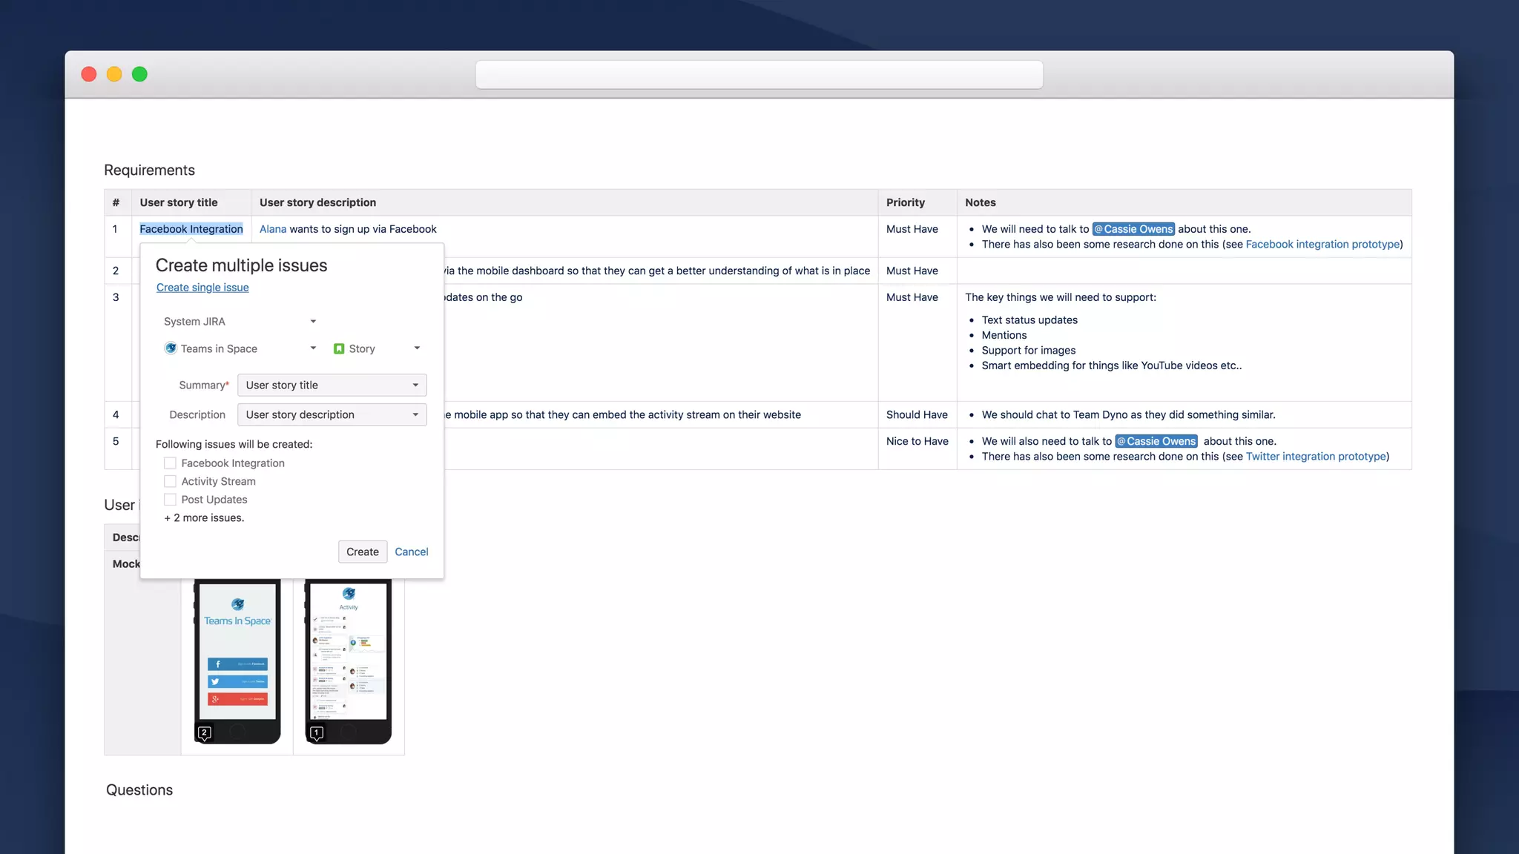This screenshot has height=854, width=1519.
Task: Open comment bubble on Activity mockup
Action: (x=317, y=733)
